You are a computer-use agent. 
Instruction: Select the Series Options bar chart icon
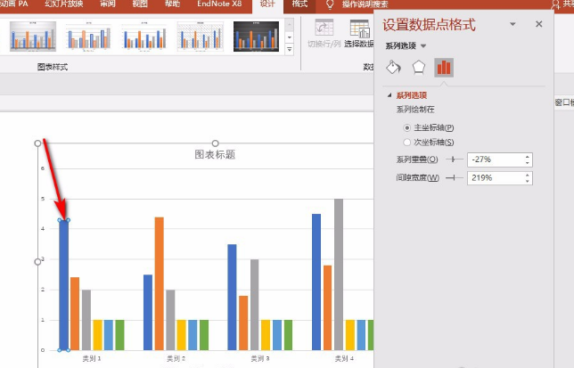(443, 68)
